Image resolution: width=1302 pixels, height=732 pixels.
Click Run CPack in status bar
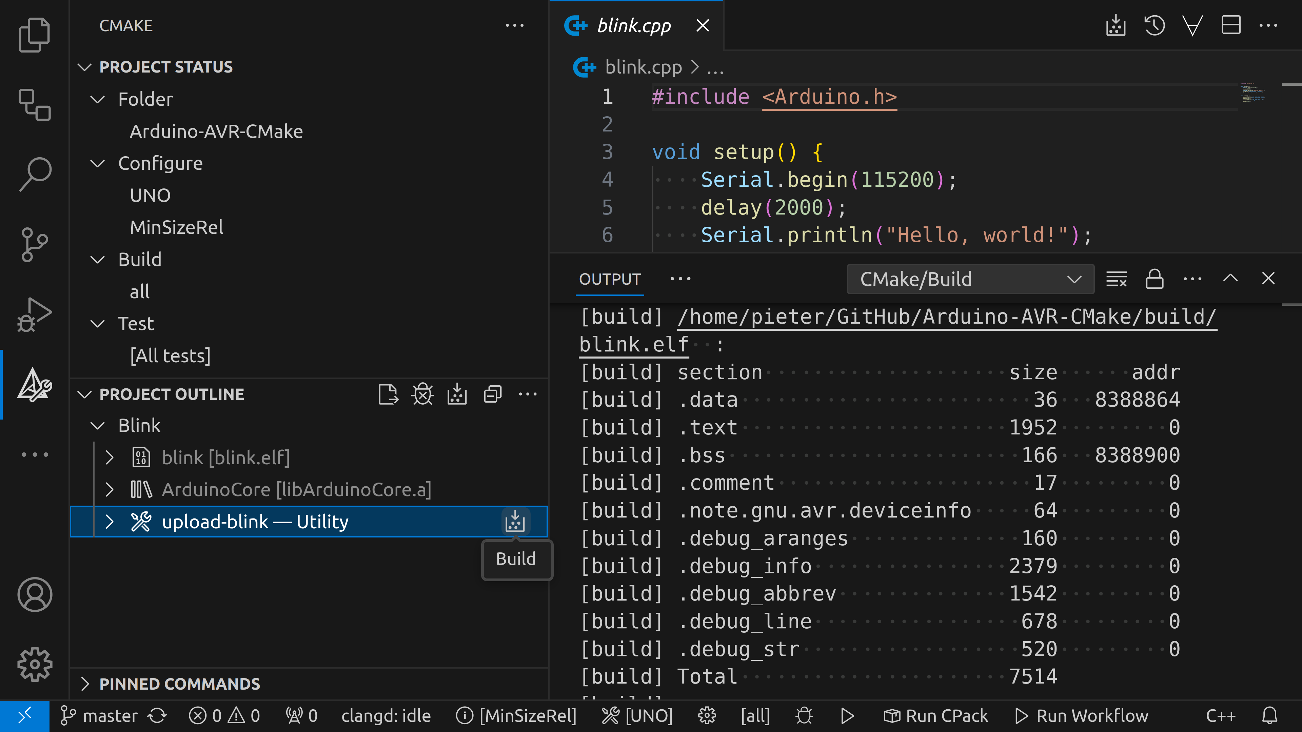[x=935, y=715]
